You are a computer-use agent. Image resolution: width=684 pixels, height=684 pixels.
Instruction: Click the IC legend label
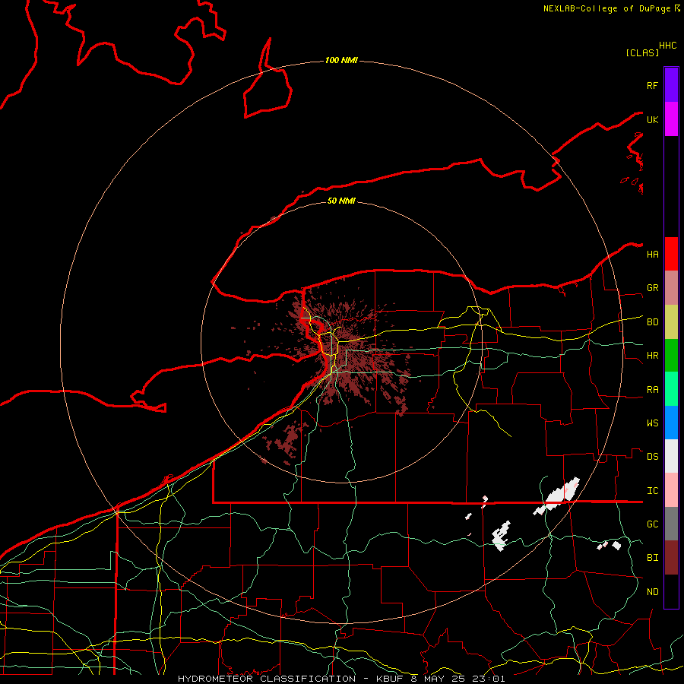(652, 491)
